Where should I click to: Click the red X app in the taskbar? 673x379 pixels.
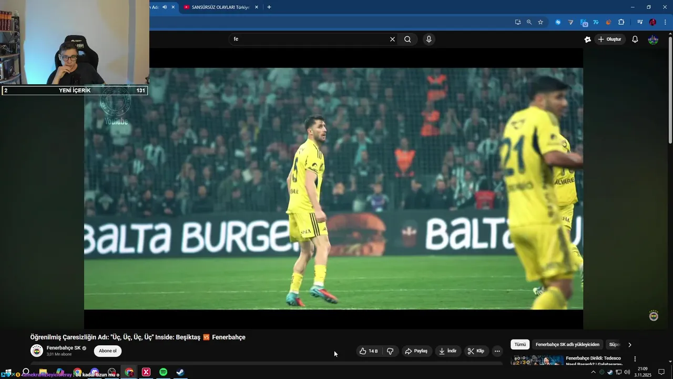tap(146, 372)
